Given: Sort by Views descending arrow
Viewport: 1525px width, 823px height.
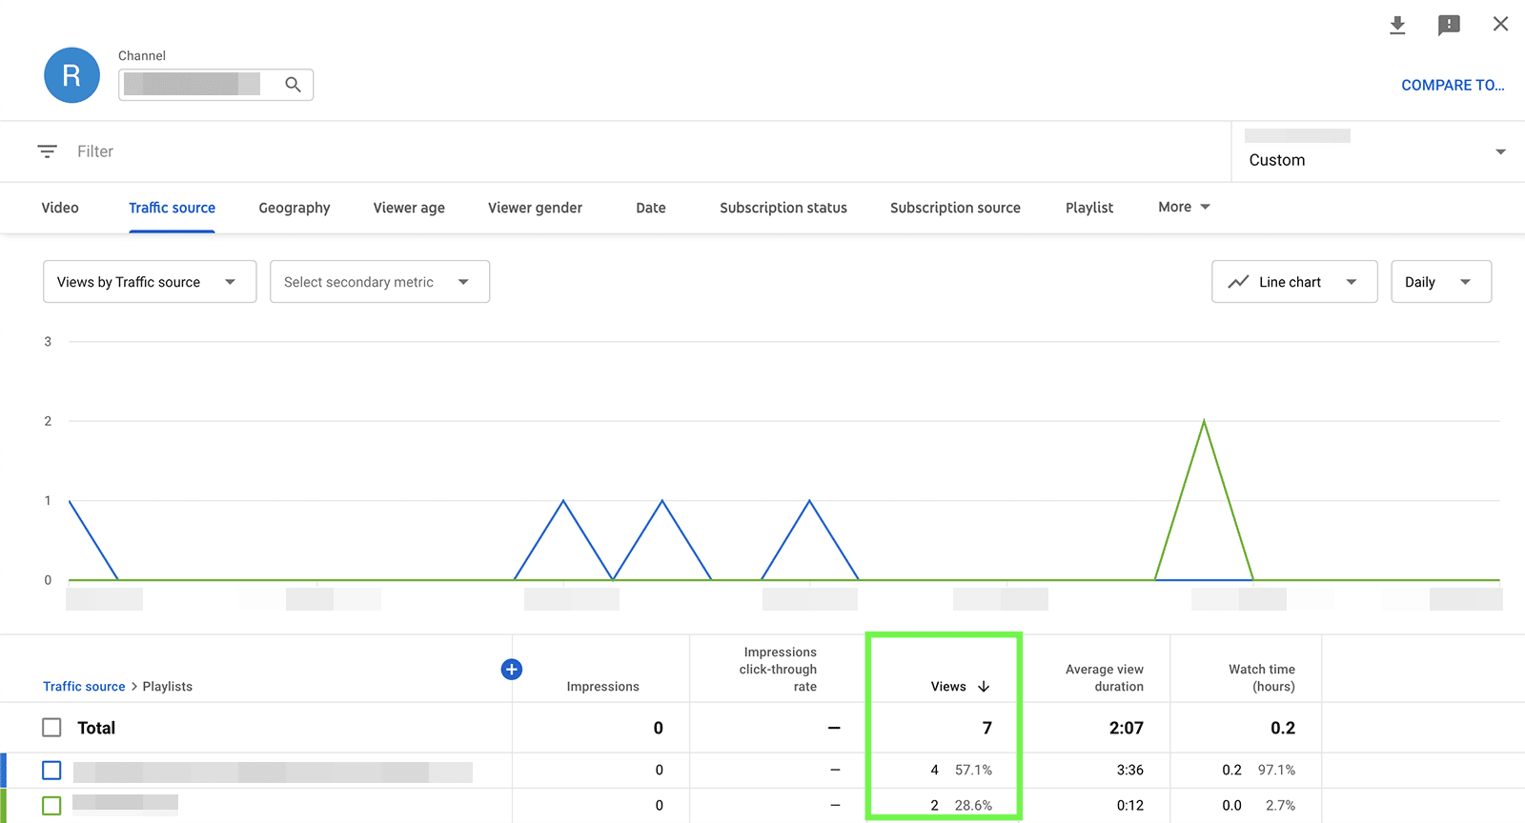Looking at the screenshot, I should click(x=984, y=687).
